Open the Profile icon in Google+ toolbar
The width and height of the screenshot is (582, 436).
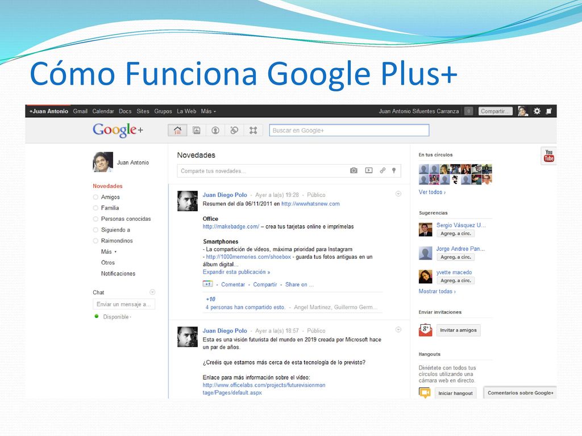pos(215,130)
